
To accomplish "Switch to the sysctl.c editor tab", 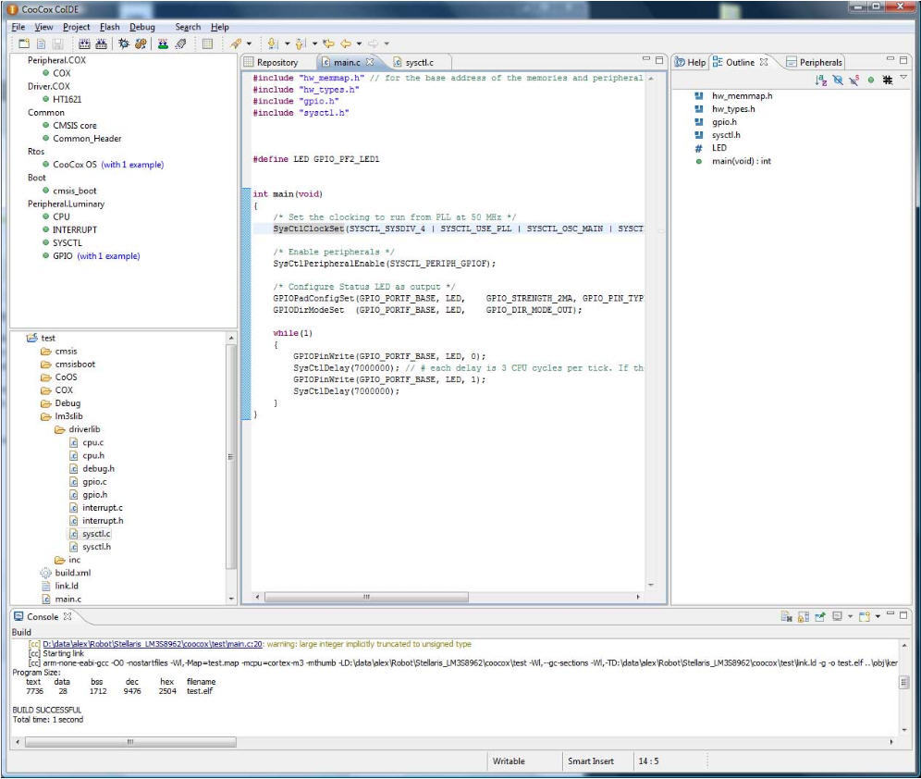I will coord(414,62).
